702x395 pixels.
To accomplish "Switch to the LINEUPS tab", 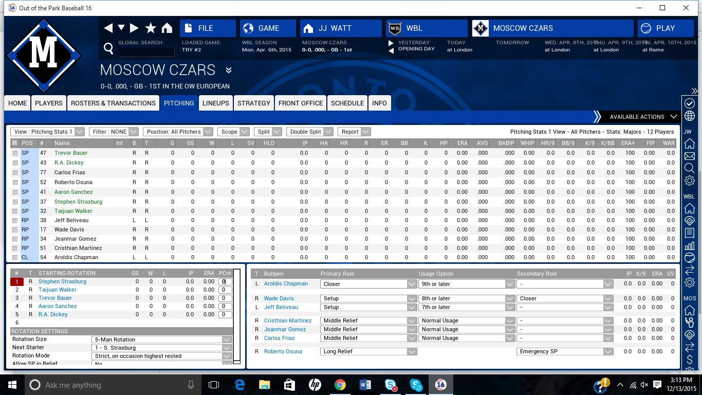I will [x=216, y=103].
